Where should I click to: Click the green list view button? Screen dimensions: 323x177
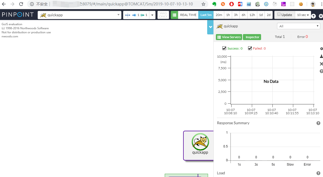coord(174,15)
